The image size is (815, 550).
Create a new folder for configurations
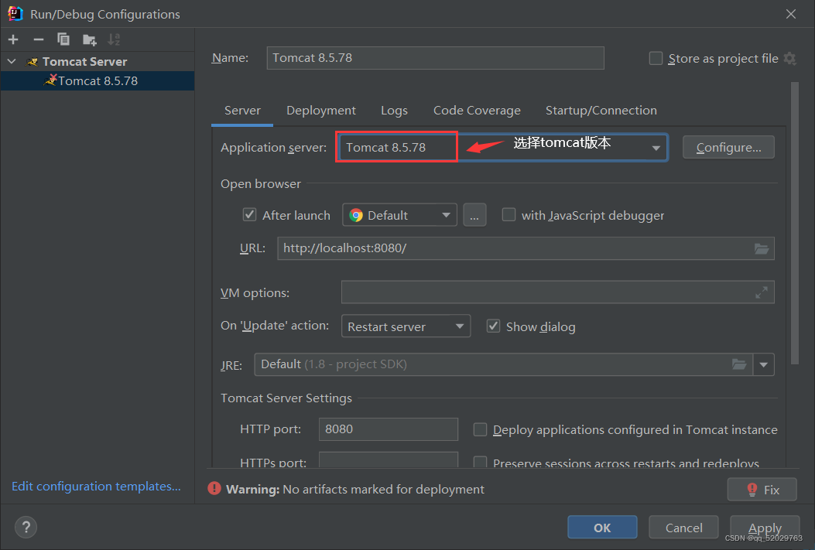[90, 39]
